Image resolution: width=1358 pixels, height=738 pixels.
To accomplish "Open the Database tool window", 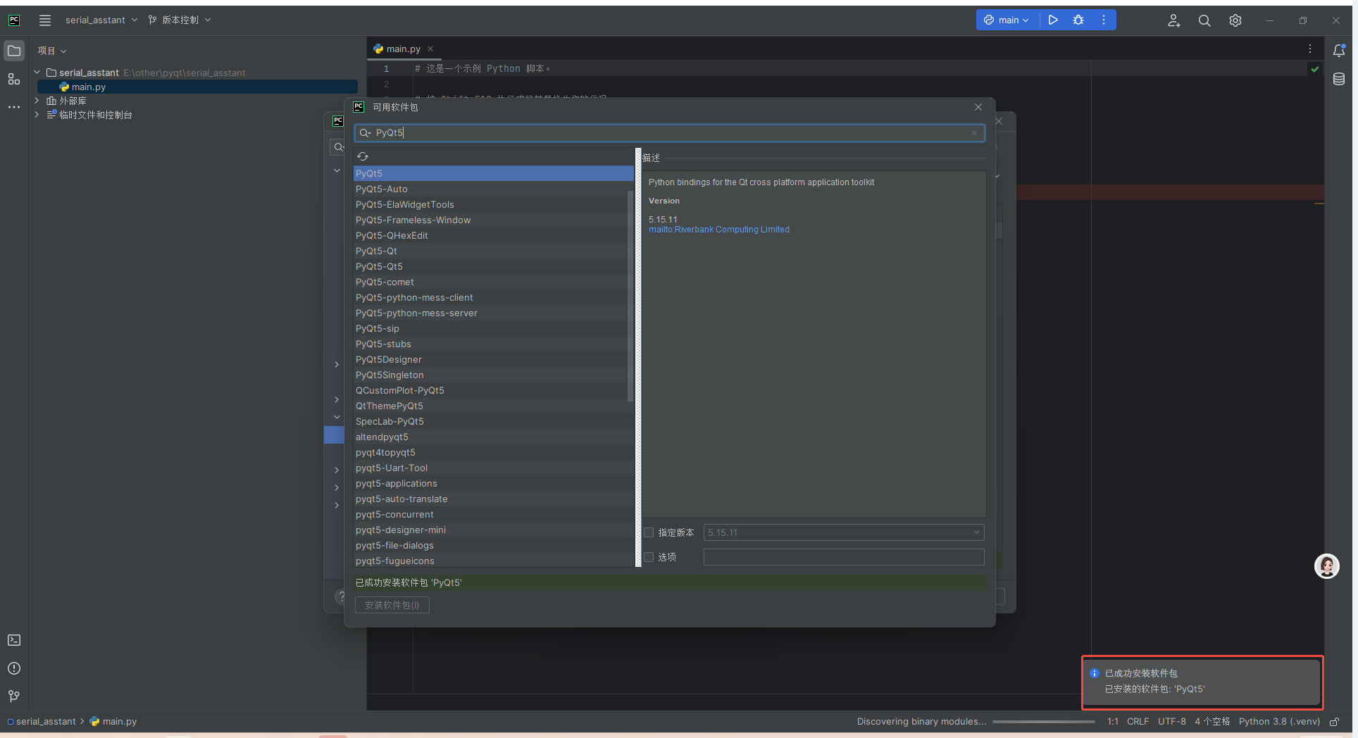I will click(x=1339, y=79).
